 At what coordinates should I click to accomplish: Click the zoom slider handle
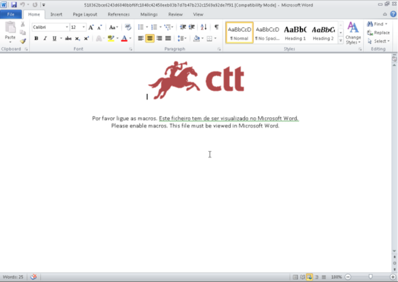(371, 277)
